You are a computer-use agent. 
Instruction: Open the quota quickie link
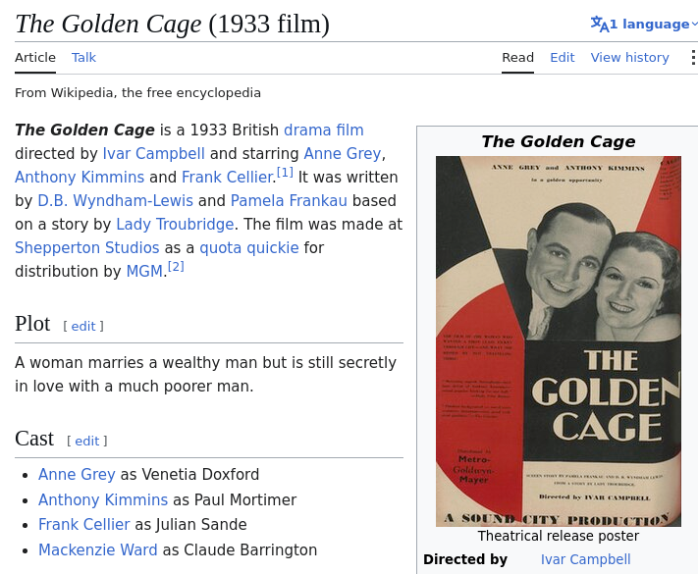pos(249,248)
